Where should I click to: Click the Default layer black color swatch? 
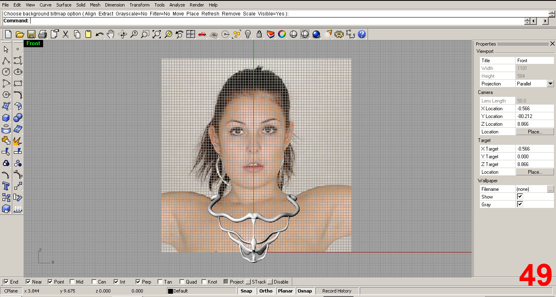[171, 291]
